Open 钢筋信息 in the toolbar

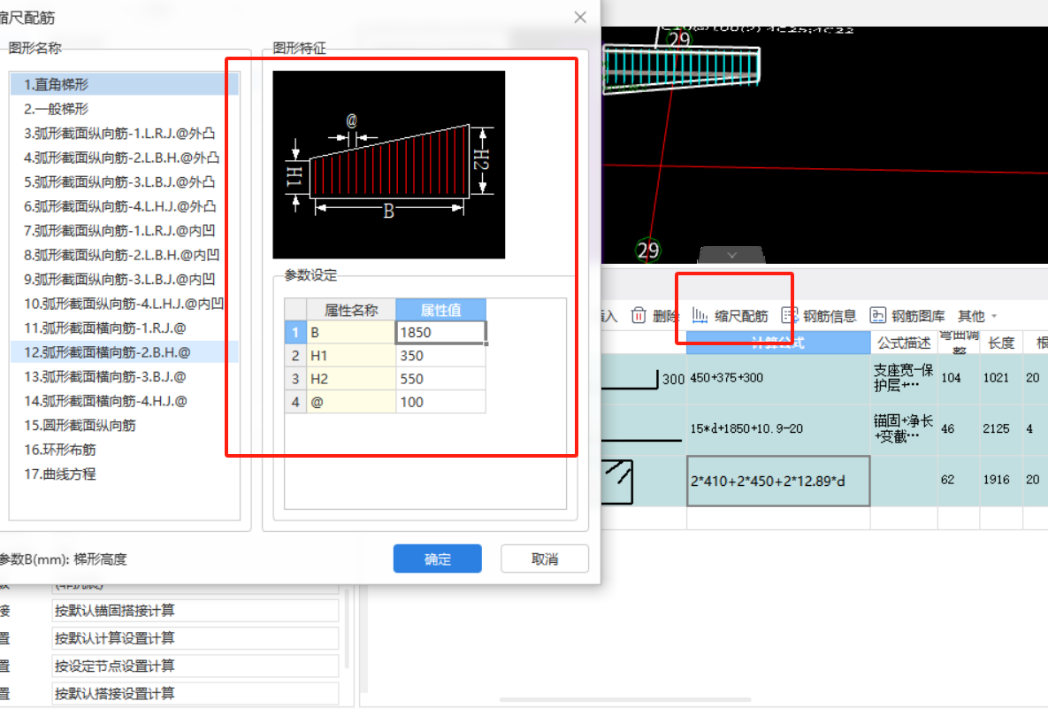(x=819, y=316)
